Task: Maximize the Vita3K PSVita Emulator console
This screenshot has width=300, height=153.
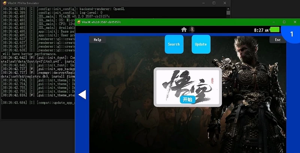Action: [x=214, y=3]
